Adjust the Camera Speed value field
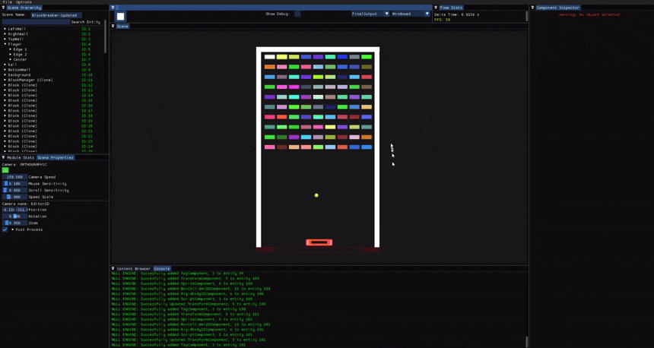Image resolution: width=654 pixels, height=348 pixels. tap(14, 177)
